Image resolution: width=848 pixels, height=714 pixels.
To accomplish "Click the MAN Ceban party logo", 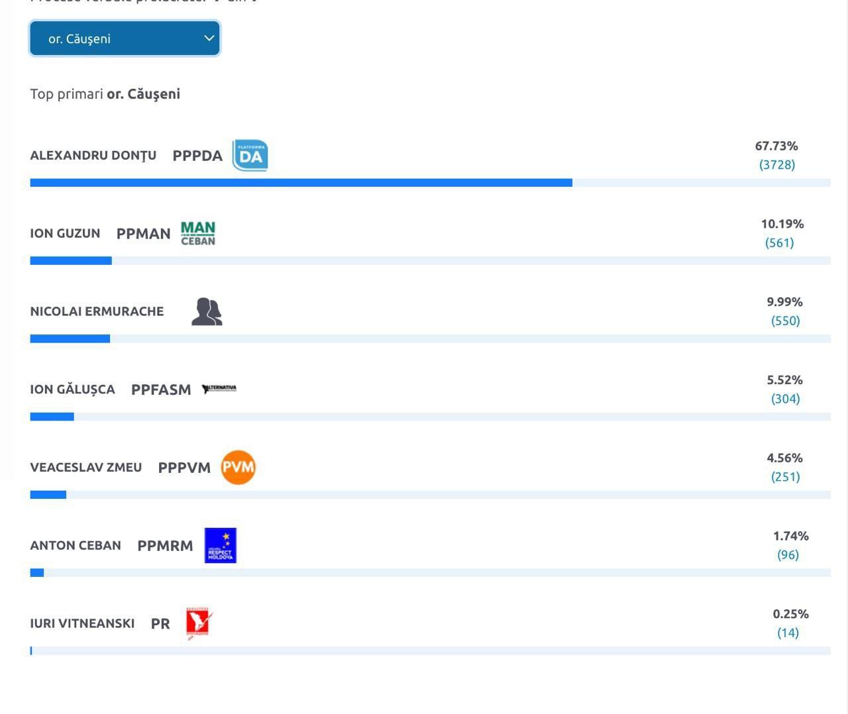I will tap(198, 233).
